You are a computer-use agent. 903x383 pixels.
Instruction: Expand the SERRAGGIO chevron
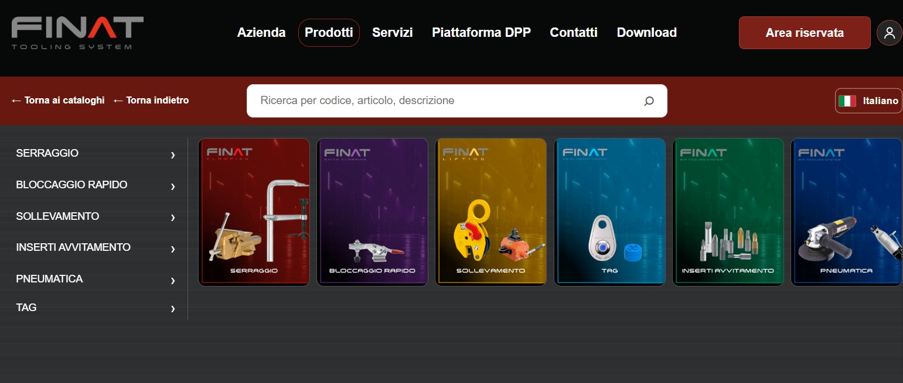[x=173, y=155]
